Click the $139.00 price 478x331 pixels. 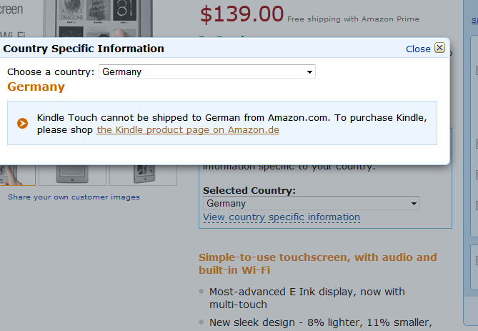point(242,14)
